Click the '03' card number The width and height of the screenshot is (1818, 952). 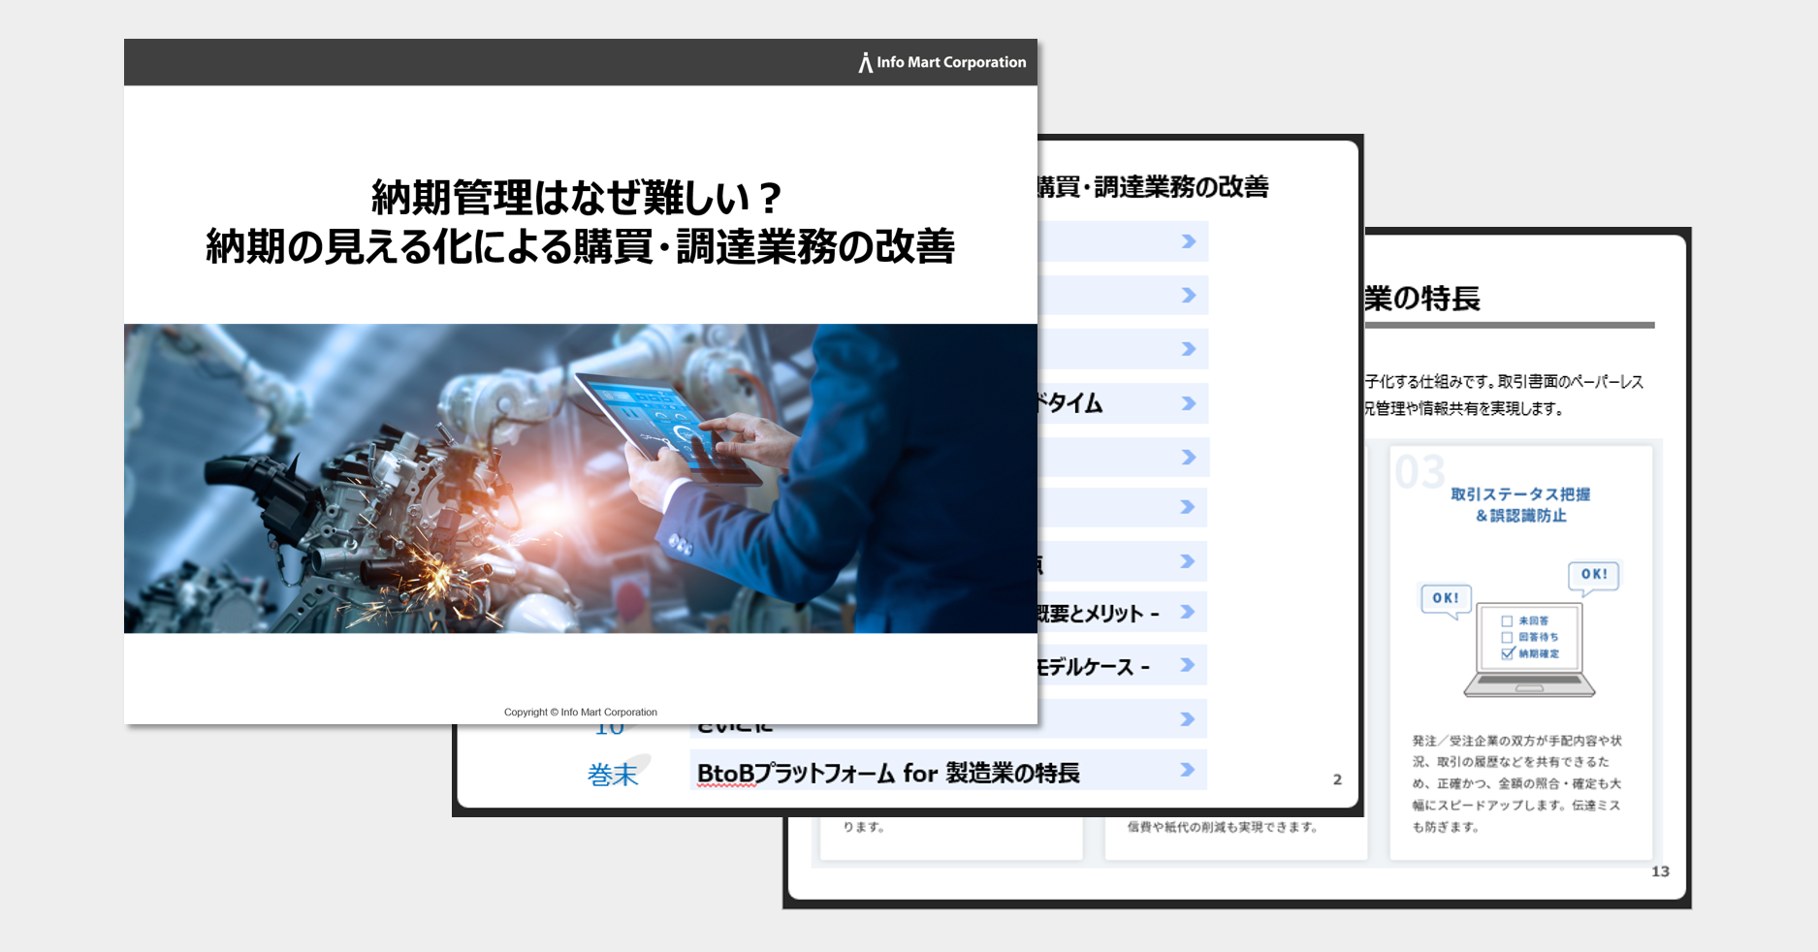click(x=1419, y=472)
